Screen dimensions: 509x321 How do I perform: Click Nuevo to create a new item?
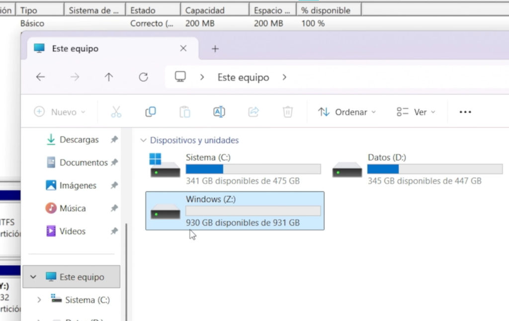point(59,111)
